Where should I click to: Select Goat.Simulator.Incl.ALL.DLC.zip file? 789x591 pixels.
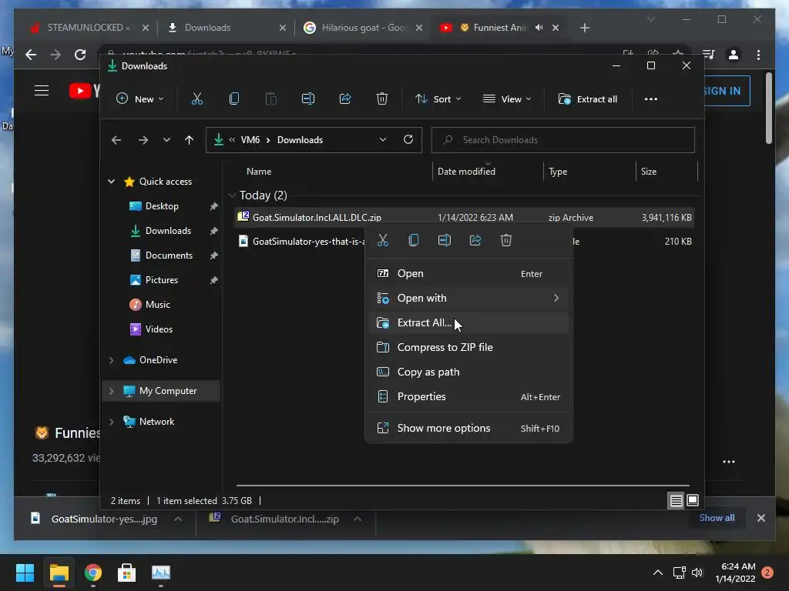464,217
